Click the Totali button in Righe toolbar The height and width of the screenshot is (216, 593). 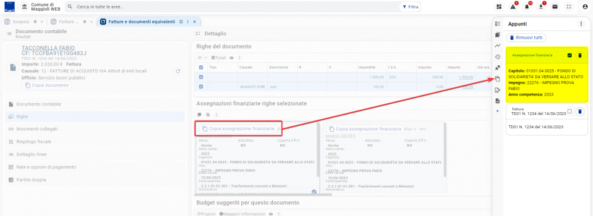[x=219, y=58]
